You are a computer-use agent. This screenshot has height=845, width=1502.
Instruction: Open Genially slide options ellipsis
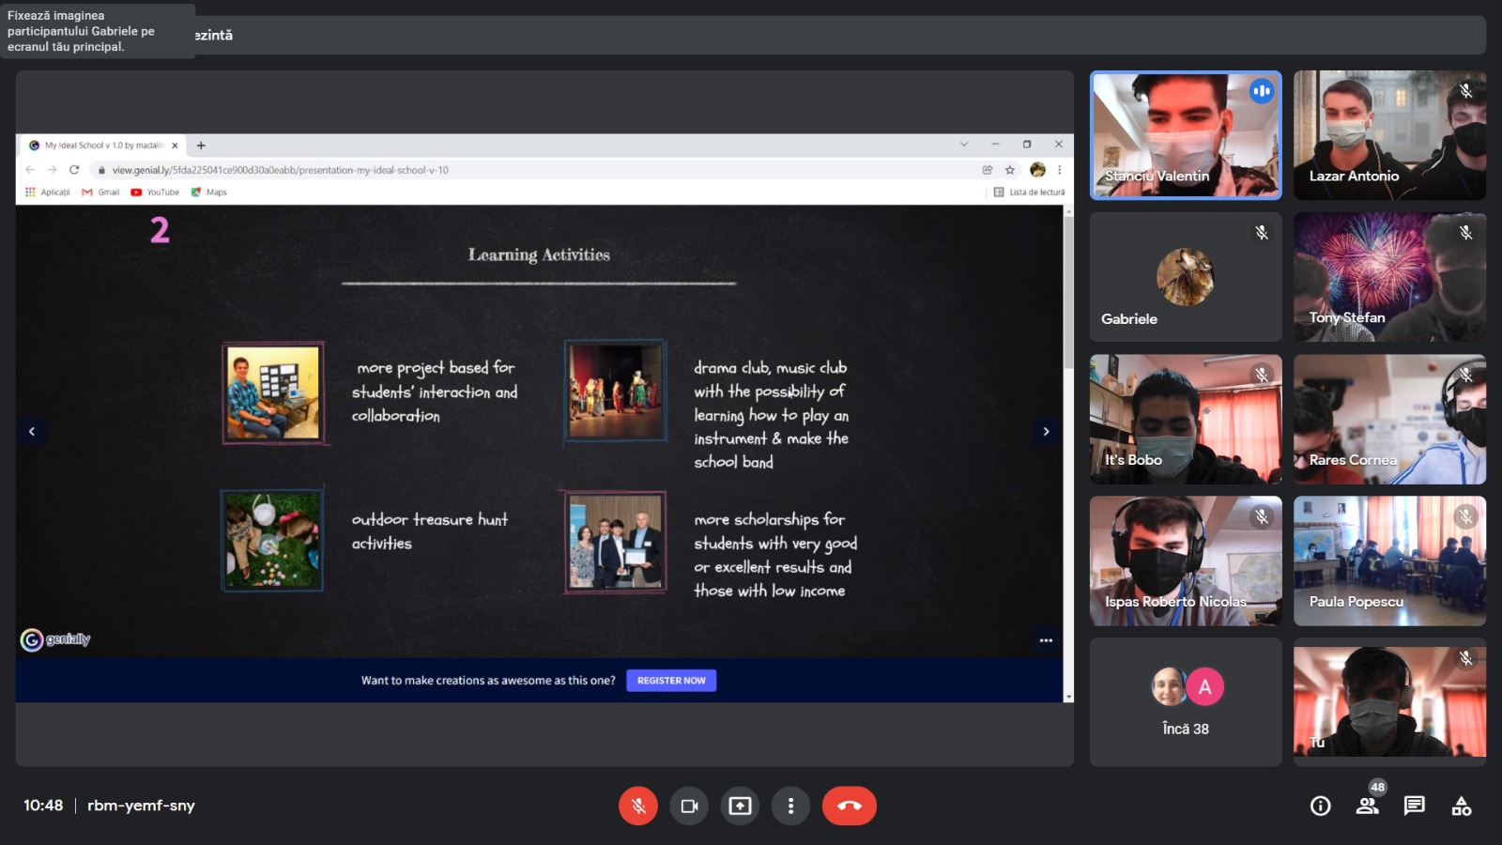pos(1046,640)
